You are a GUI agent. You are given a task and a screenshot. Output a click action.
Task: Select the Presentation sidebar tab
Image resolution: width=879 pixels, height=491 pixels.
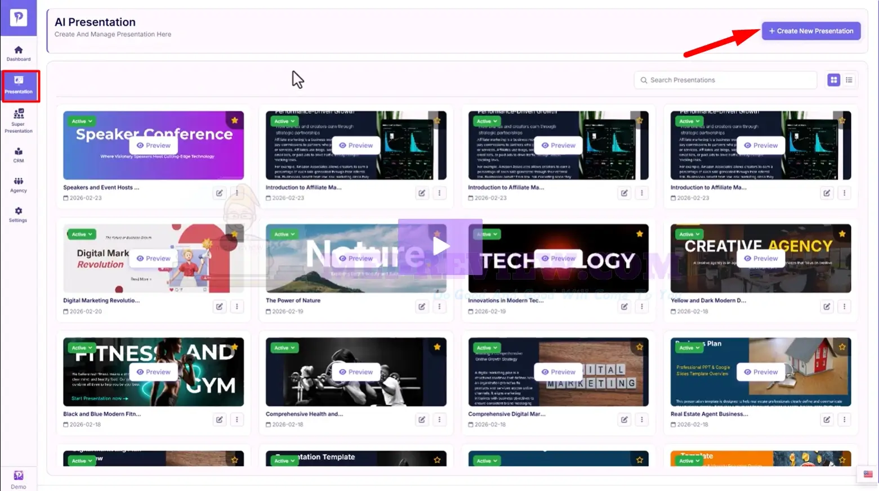20,85
